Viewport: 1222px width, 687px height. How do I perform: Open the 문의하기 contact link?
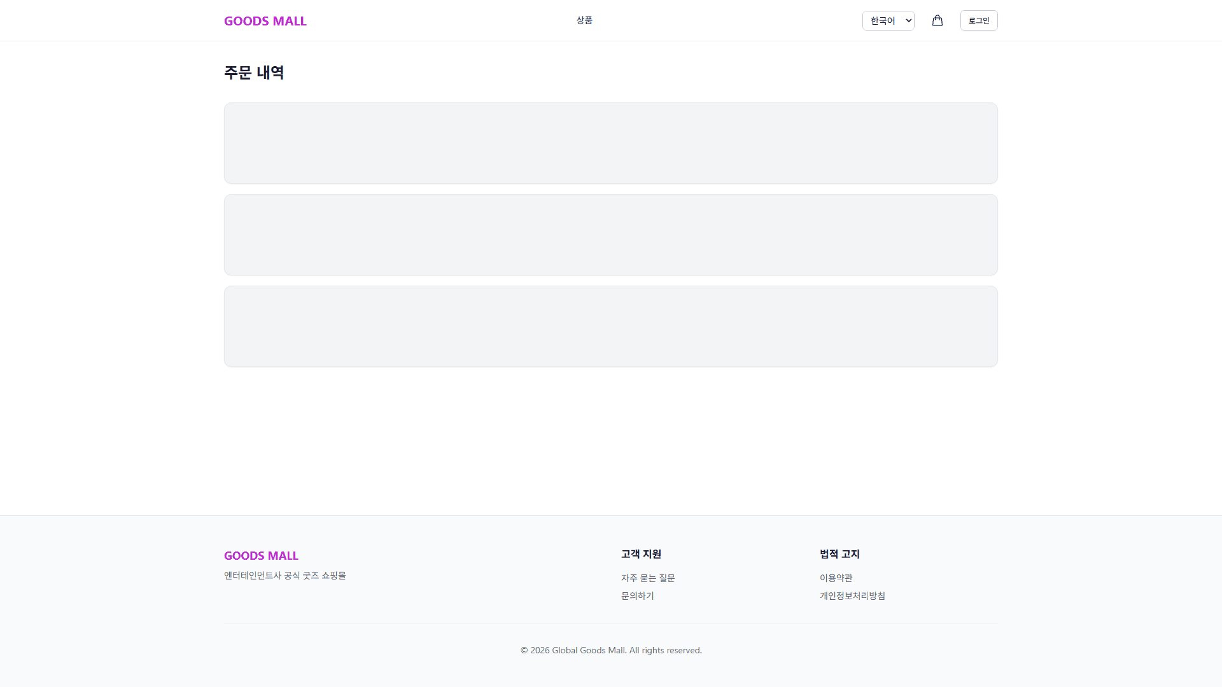[637, 596]
